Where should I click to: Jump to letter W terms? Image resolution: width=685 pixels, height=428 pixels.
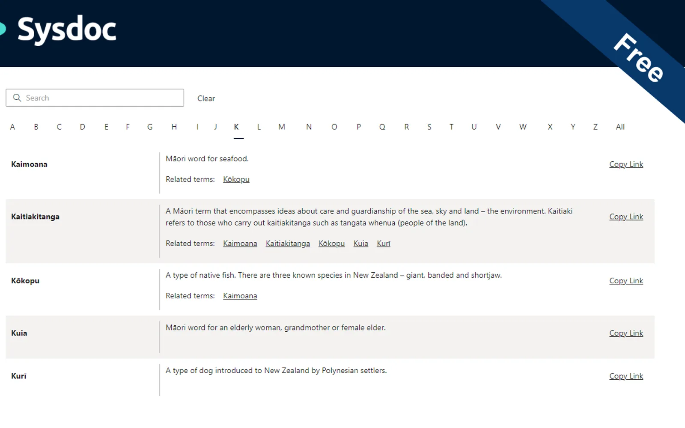[x=523, y=127]
